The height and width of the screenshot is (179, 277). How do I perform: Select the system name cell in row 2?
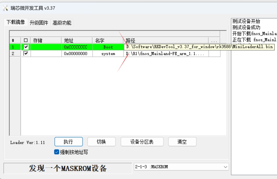point(108,54)
